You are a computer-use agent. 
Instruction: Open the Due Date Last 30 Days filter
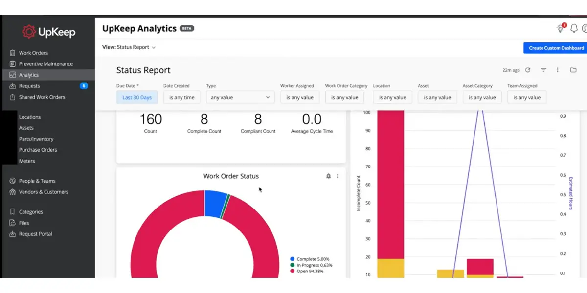click(137, 97)
